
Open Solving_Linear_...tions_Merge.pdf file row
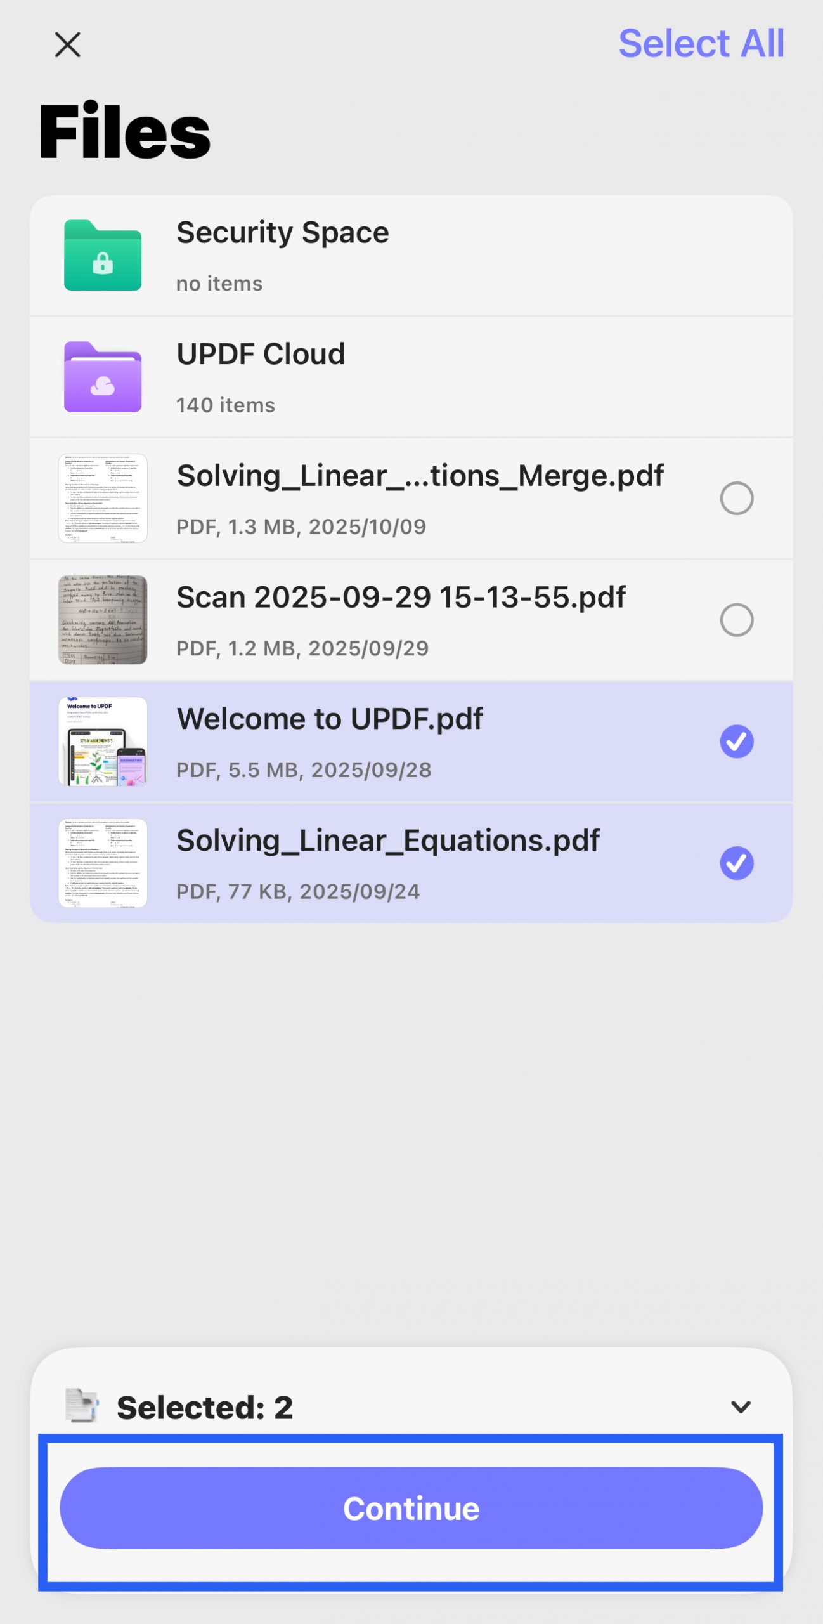click(412, 498)
